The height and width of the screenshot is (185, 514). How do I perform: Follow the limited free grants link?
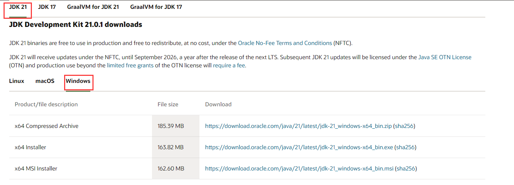[130, 66]
